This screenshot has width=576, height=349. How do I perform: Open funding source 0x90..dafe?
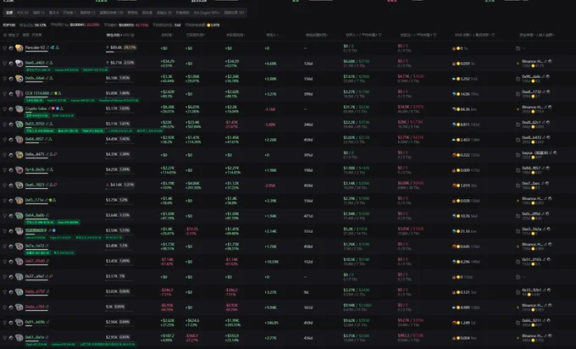(531, 77)
